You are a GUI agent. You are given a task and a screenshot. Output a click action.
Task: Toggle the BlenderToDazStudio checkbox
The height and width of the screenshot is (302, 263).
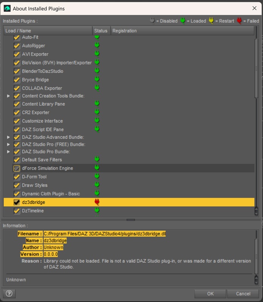[x=17, y=71]
